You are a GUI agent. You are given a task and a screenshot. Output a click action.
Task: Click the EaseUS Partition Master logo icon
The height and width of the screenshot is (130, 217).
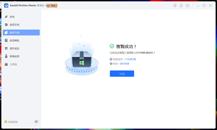coord(6,6)
